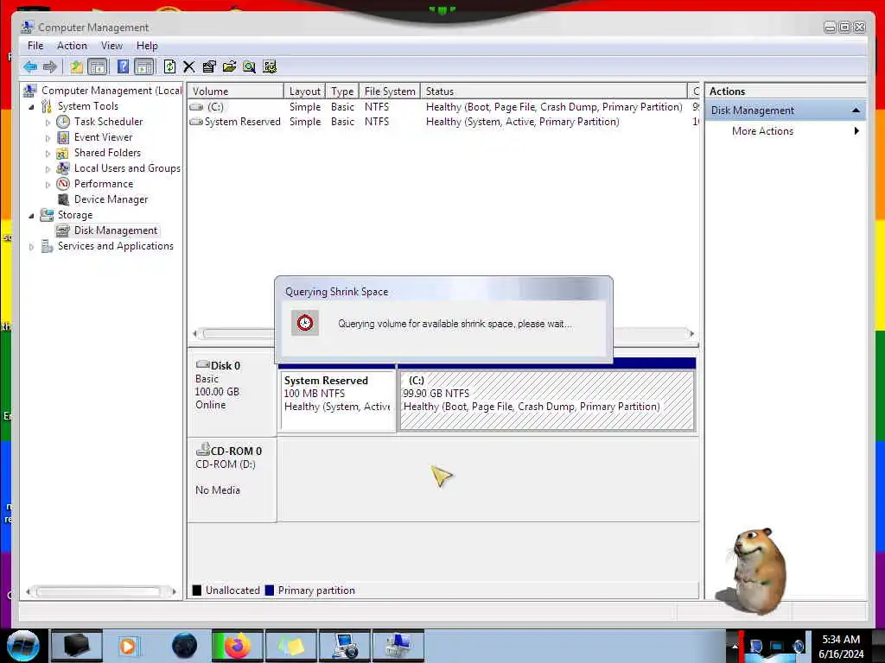
Task: Click the blue Primary partition legend swatch
Action: pyautogui.click(x=270, y=590)
